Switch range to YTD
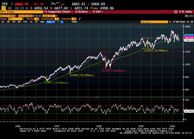 click(25, 22)
